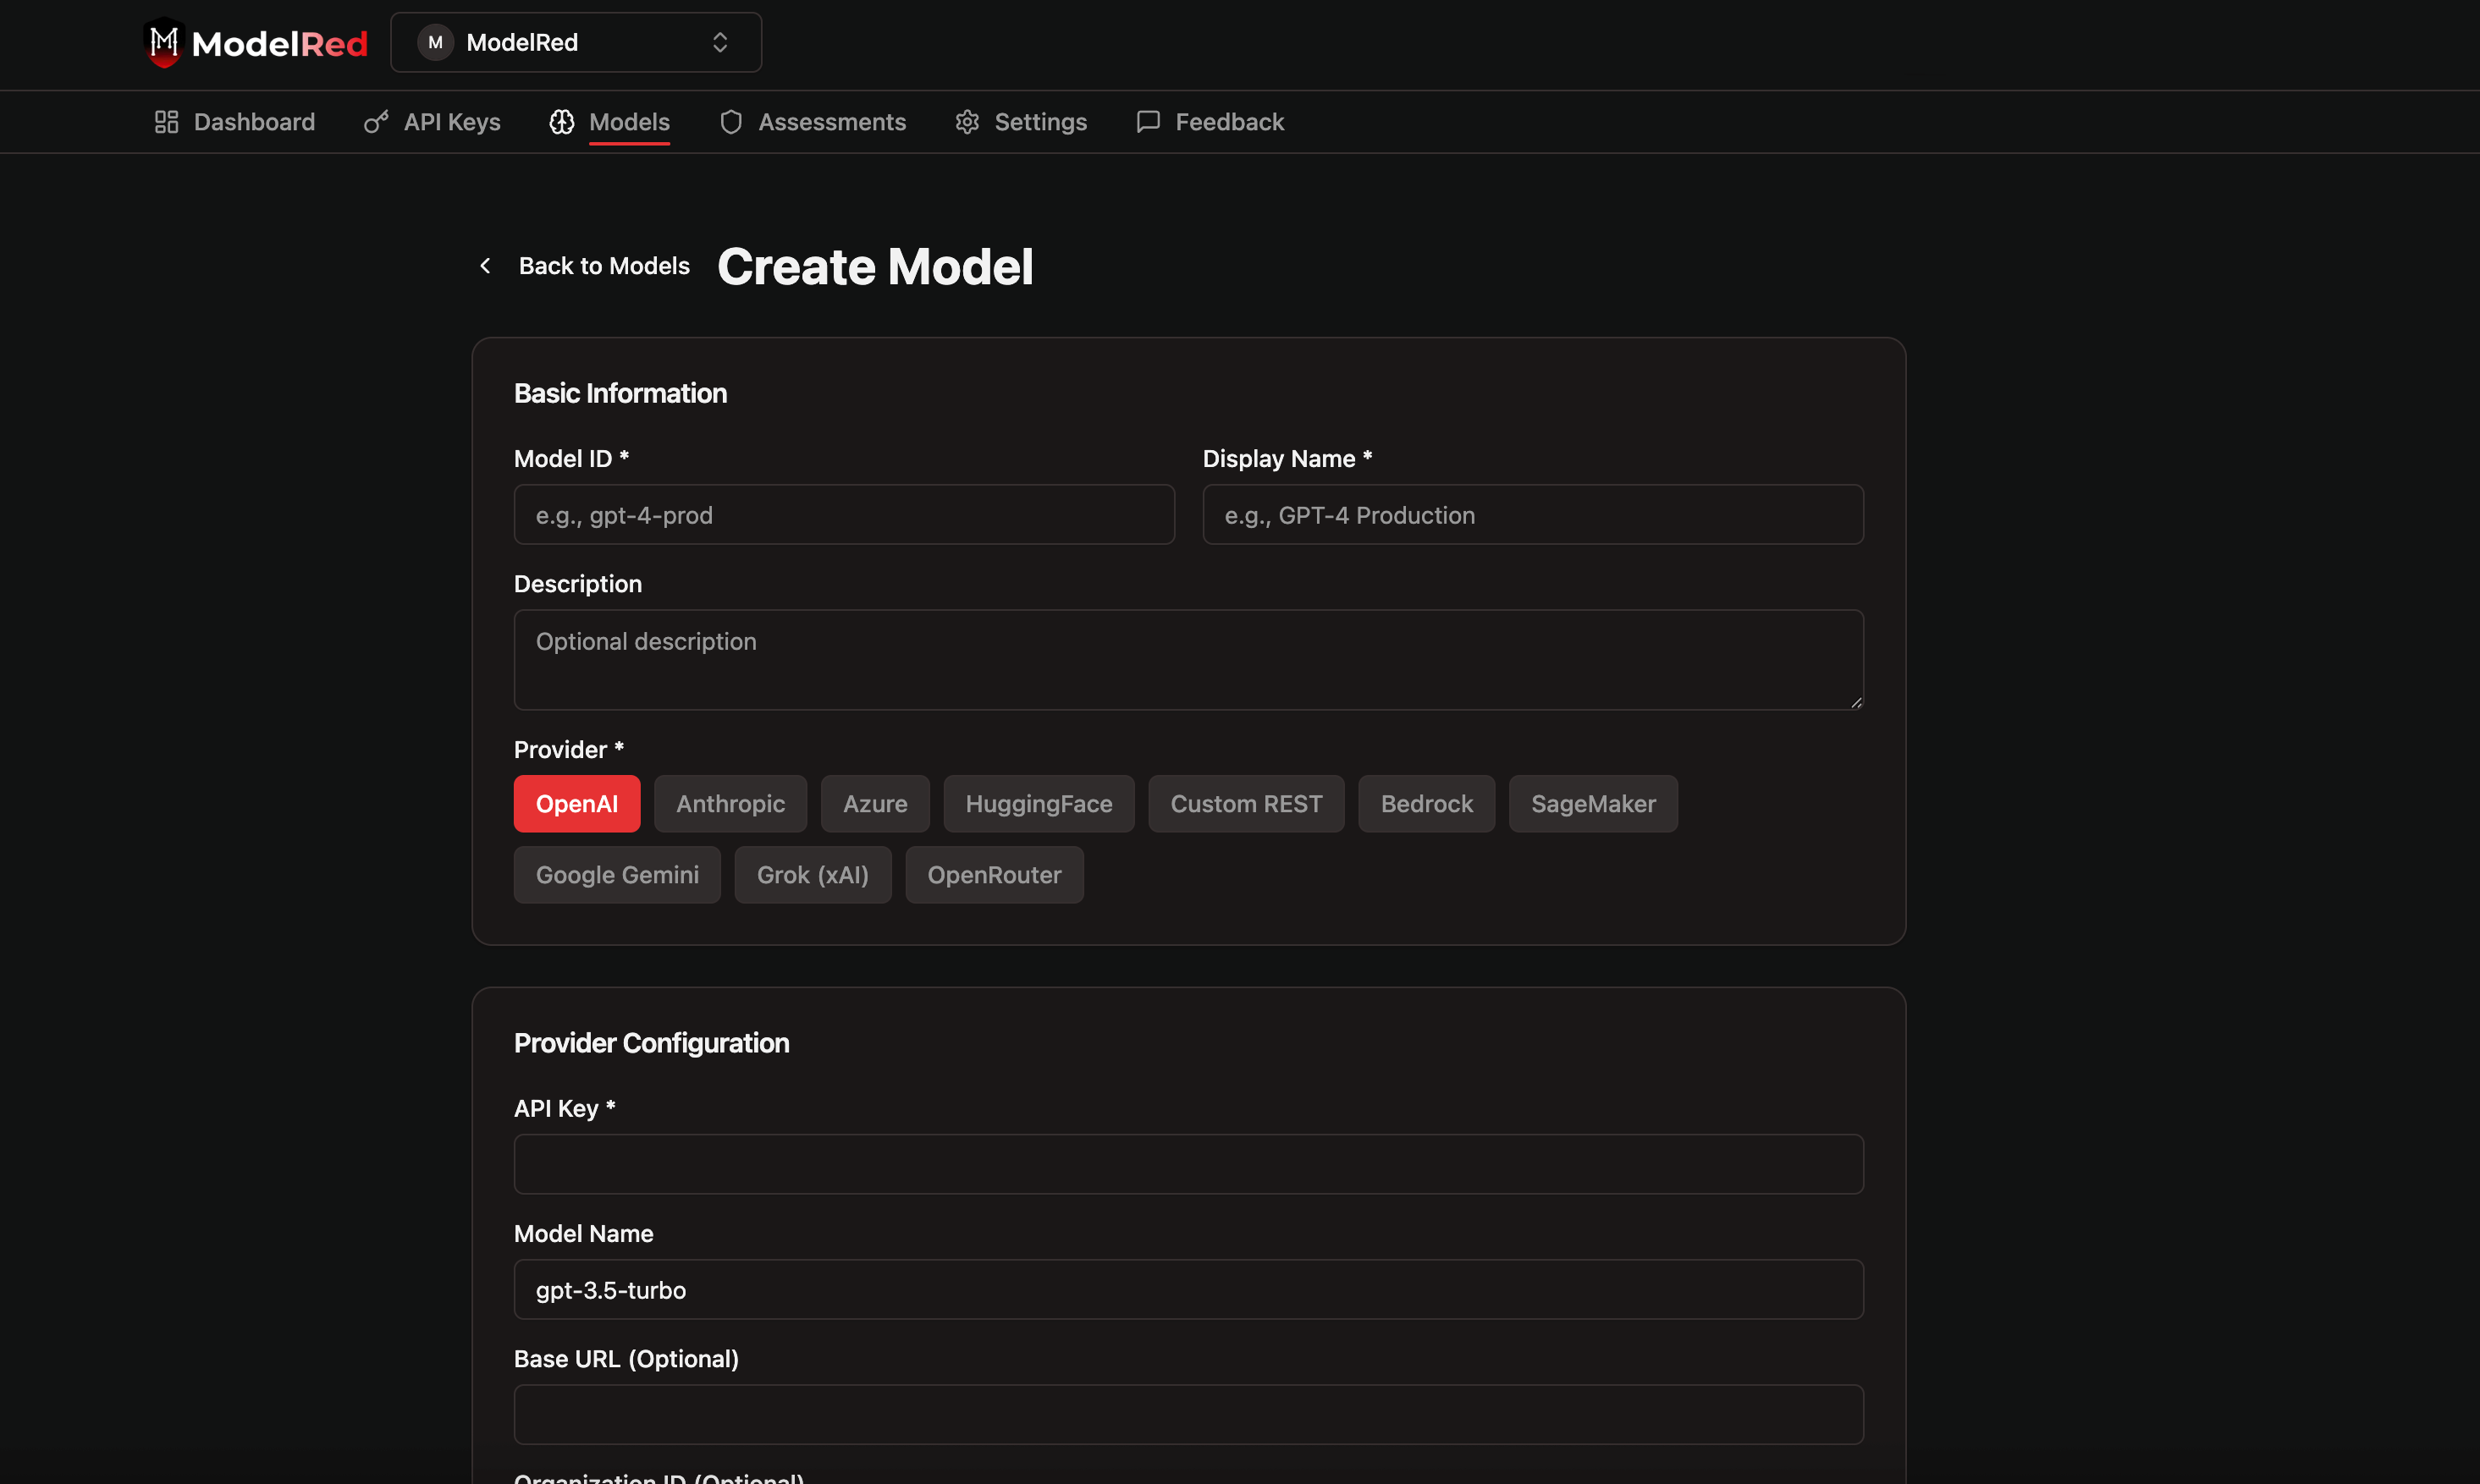Pick Google Gemini as provider
2480x1484 pixels.
tap(617, 875)
